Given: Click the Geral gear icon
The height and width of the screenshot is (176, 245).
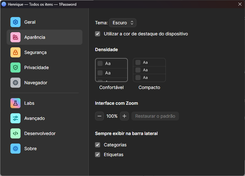Looking at the screenshot, I should point(15,22).
